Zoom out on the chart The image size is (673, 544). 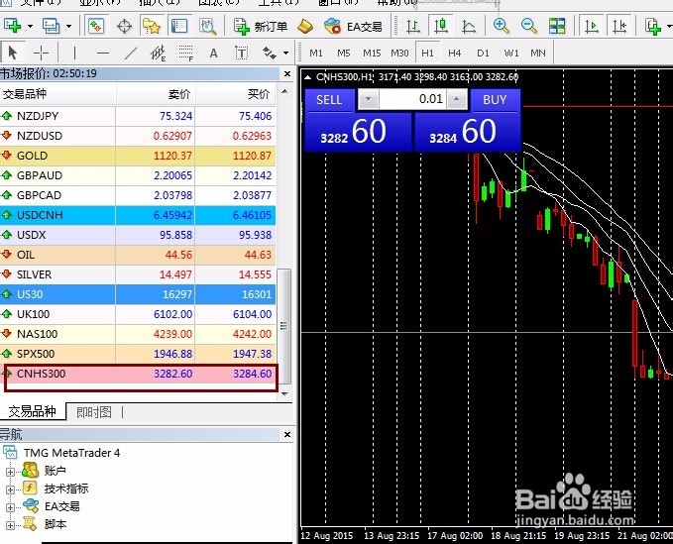(529, 26)
